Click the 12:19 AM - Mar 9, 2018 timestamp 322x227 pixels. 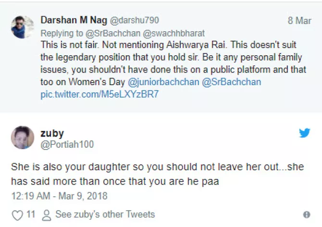point(59,196)
